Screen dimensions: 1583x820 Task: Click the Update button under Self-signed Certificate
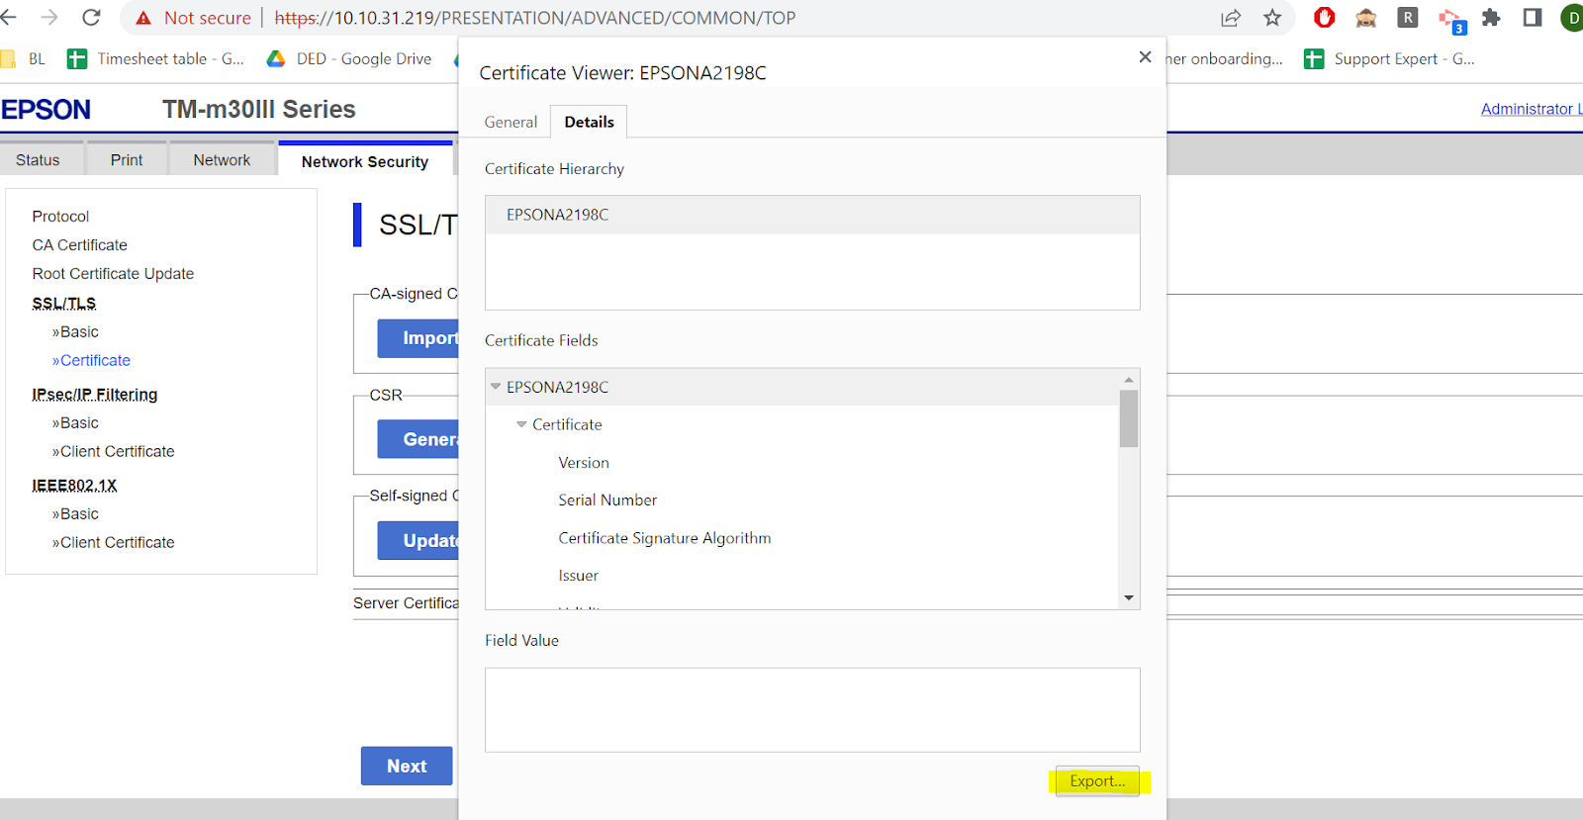pyautogui.click(x=419, y=541)
